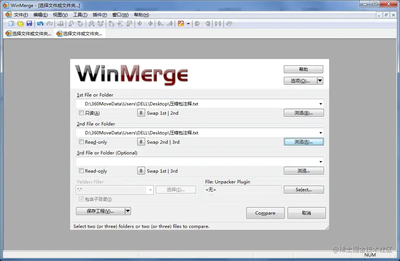Click the Refresh toolbar icon
This screenshot has height=261, width=400.
229,24
